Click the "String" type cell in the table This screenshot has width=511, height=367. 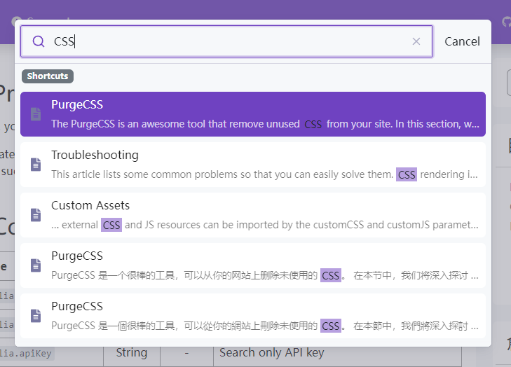coord(131,352)
